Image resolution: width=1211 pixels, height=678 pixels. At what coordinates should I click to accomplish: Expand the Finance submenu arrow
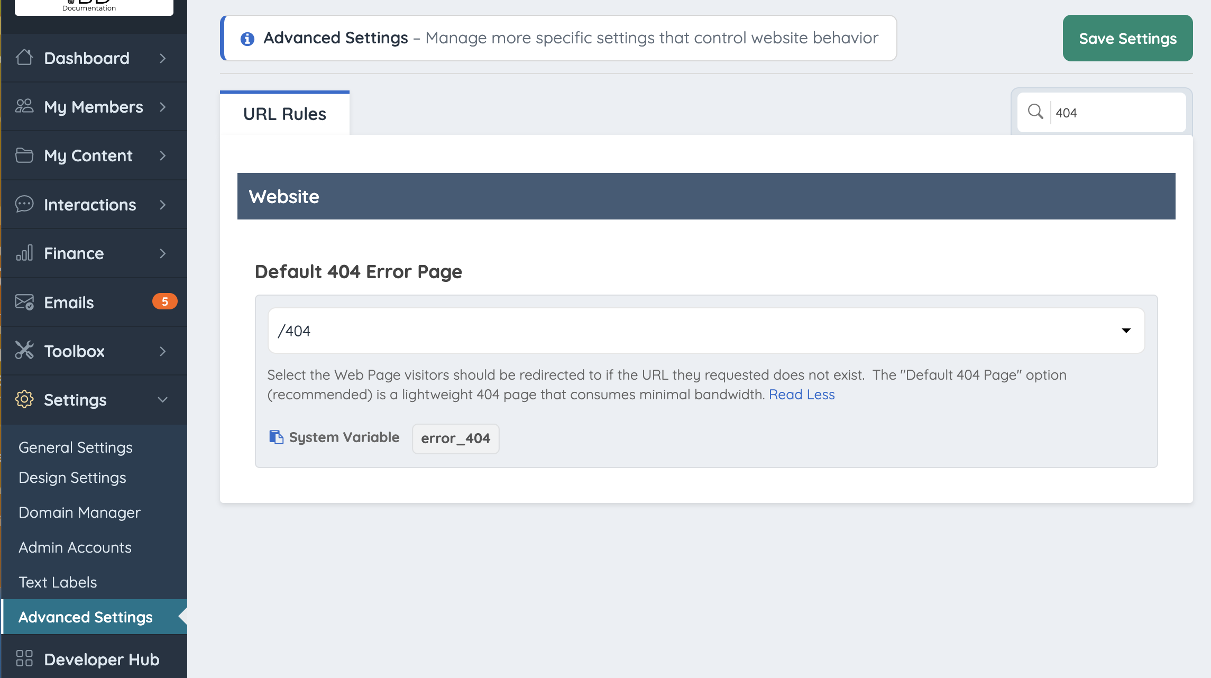click(x=162, y=253)
